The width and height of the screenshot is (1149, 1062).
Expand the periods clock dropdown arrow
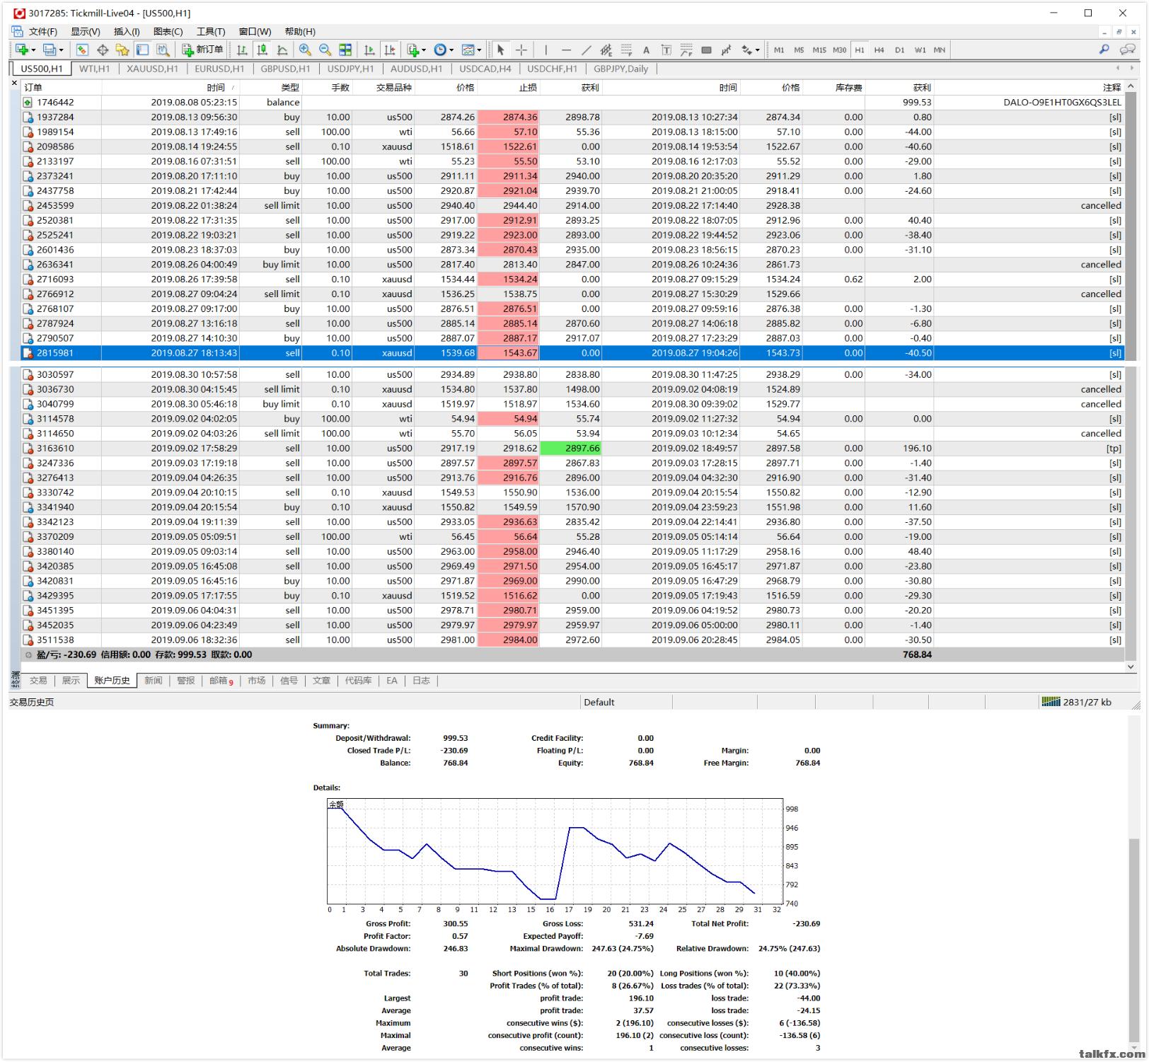(x=451, y=50)
